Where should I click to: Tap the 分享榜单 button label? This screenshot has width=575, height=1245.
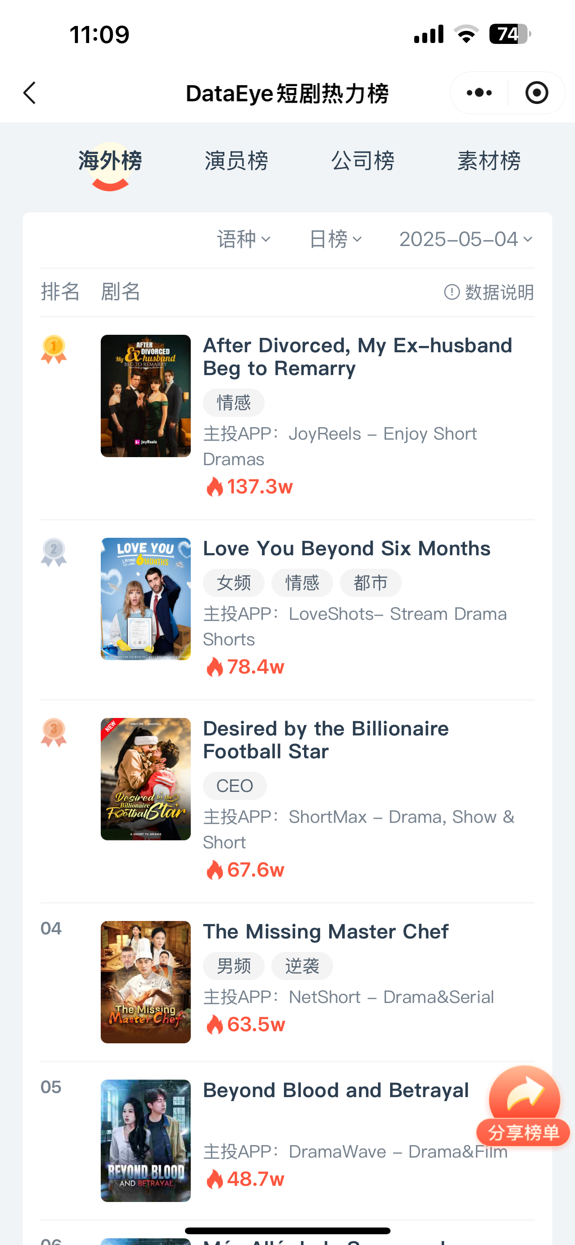click(x=524, y=1133)
